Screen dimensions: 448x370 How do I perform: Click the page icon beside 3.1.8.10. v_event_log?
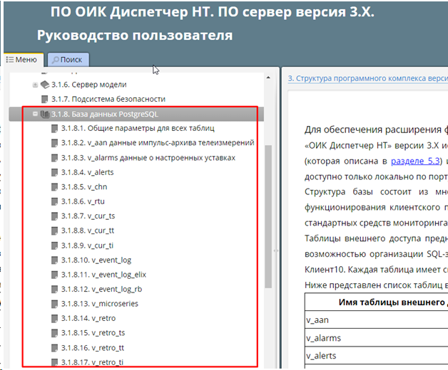click(55, 260)
